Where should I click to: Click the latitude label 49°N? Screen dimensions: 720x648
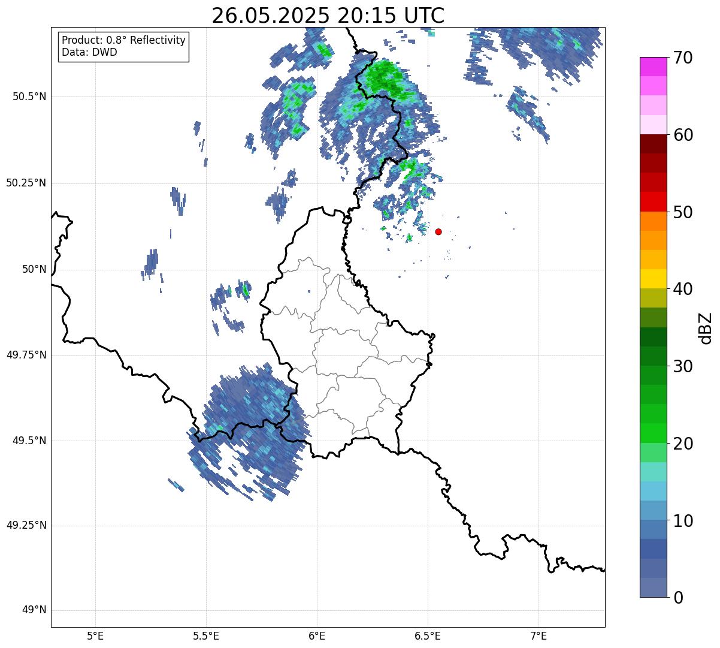coord(34,610)
